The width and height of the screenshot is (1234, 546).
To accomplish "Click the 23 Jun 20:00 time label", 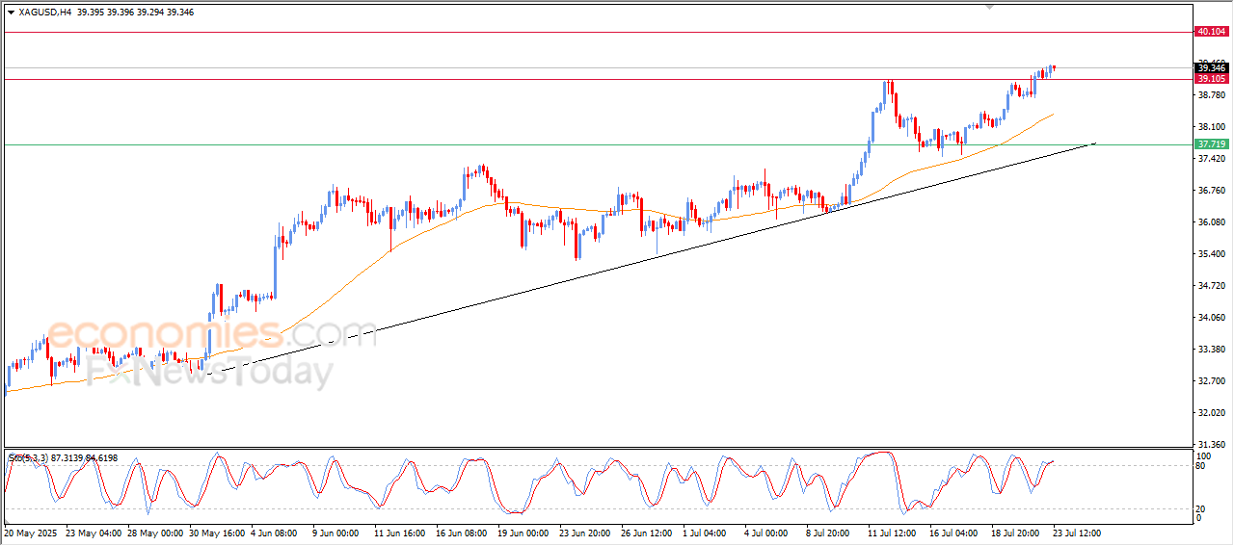I will [585, 532].
